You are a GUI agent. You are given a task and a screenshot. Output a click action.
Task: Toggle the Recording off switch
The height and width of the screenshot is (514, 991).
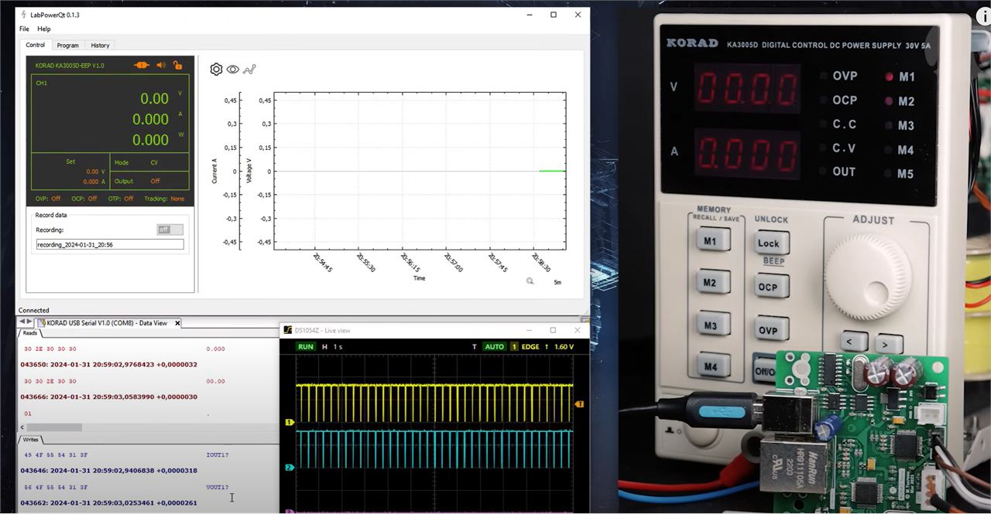(170, 230)
